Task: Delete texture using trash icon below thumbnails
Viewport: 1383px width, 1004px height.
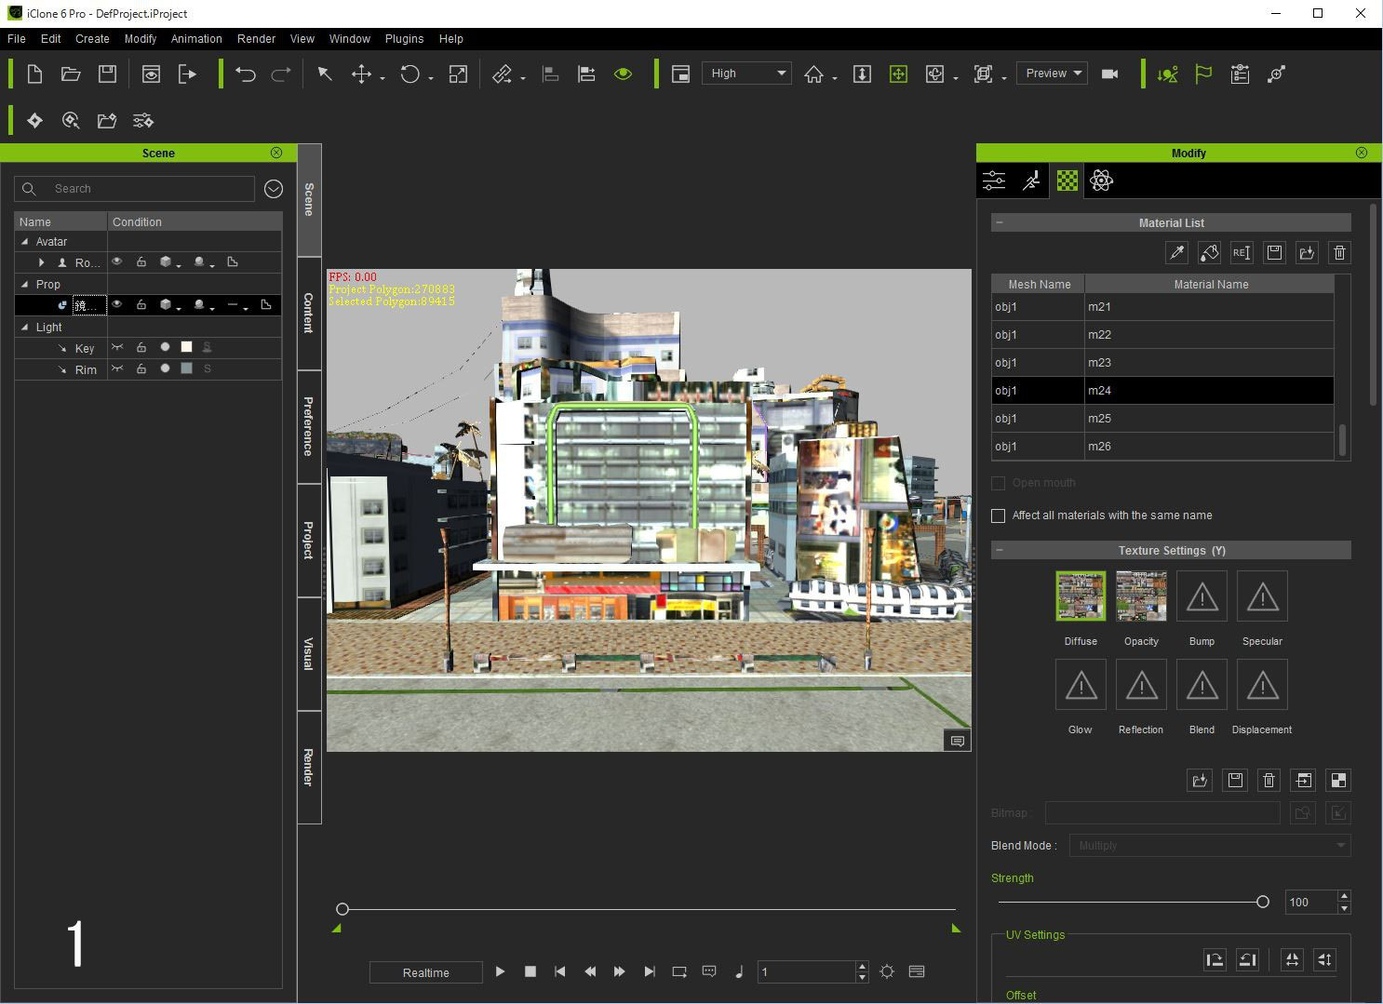Action: [1269, 781]
